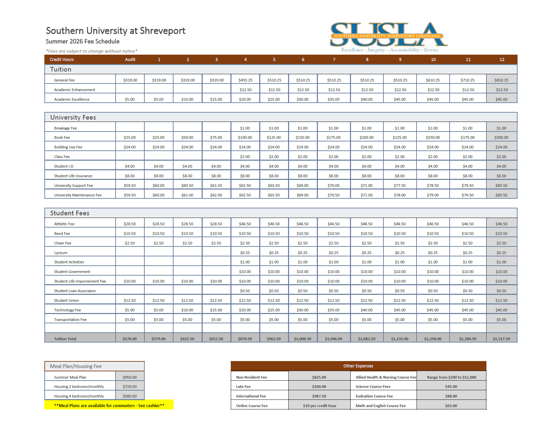This screenshot has width=548, height=424.
Task: Select the Tuition Total value $1,517.50
Action: [x=501, y=339]
